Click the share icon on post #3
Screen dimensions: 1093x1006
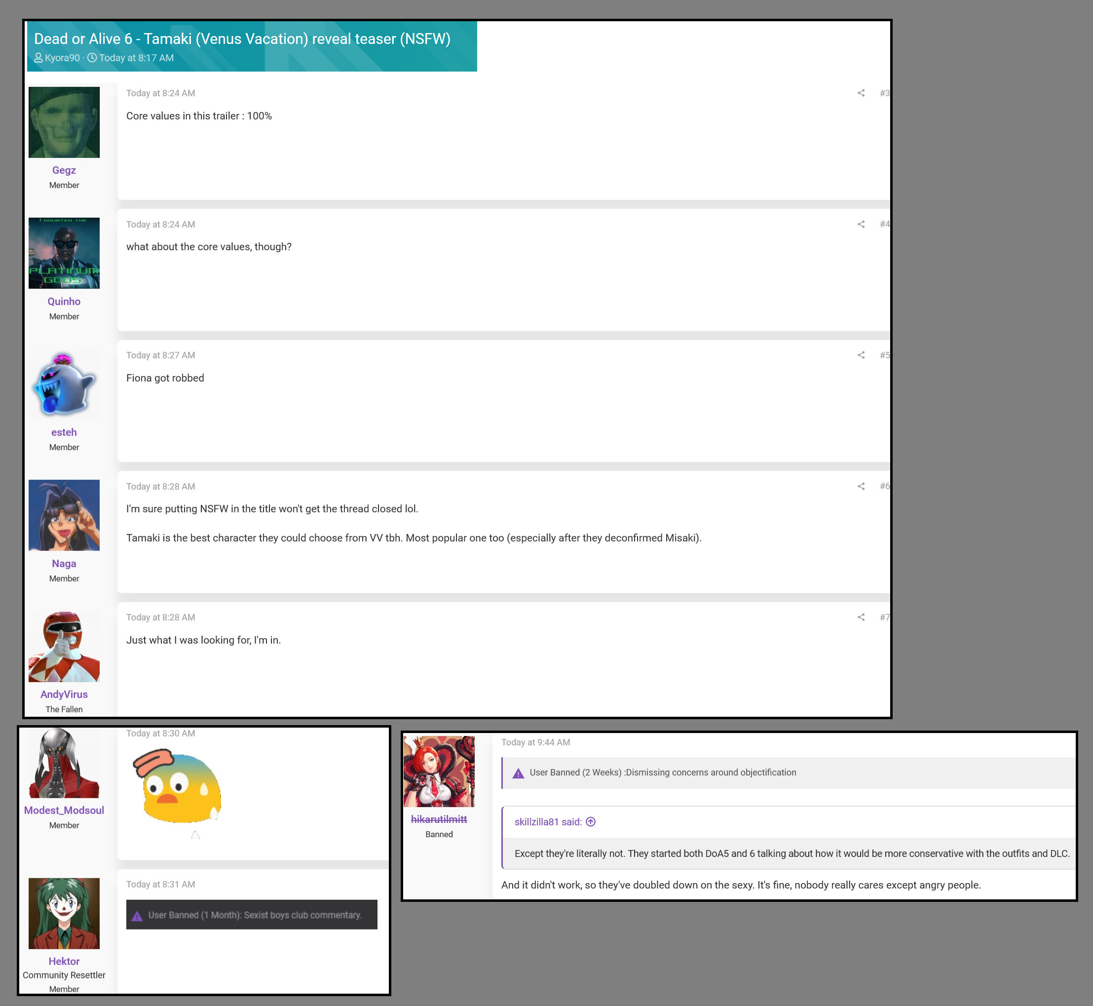(x=861, y=93)
